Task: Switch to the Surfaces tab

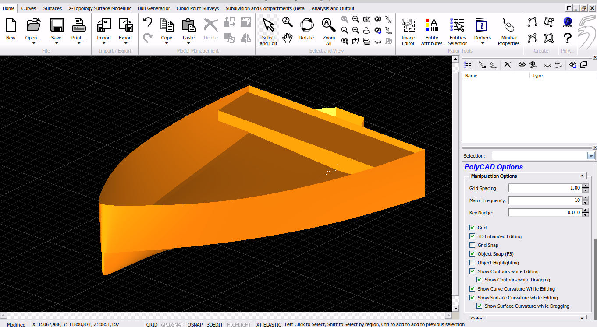Action: point(52,8)
